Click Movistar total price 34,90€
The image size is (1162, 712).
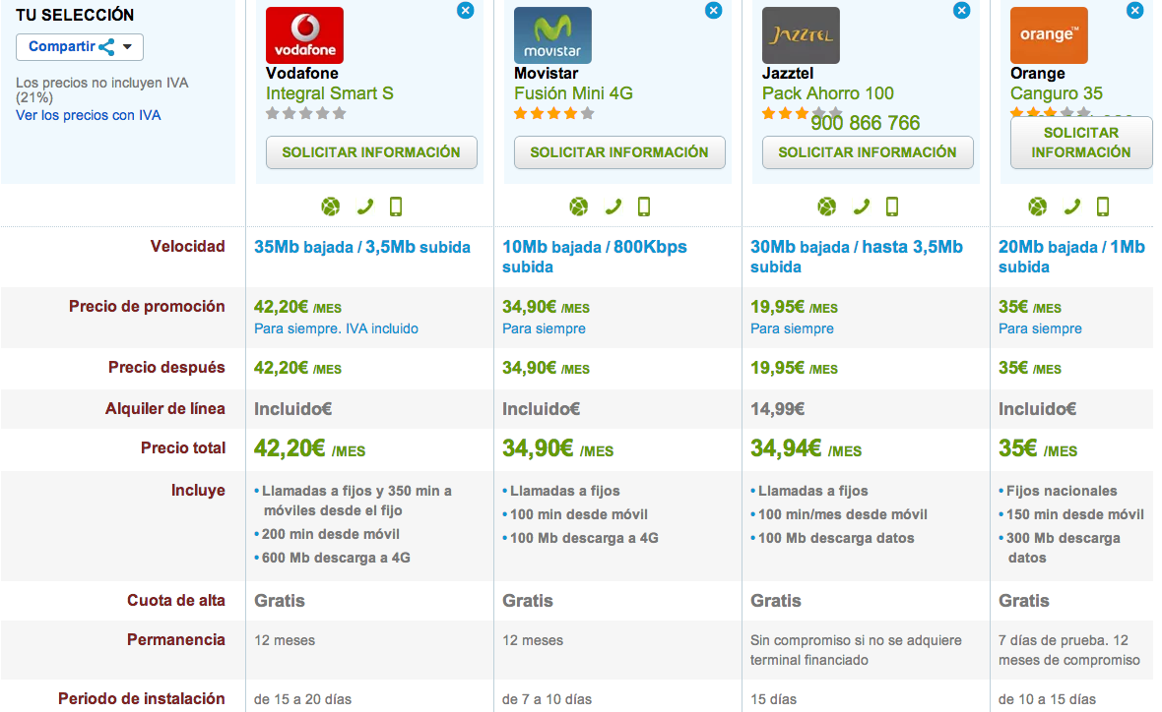click(558, 448)
